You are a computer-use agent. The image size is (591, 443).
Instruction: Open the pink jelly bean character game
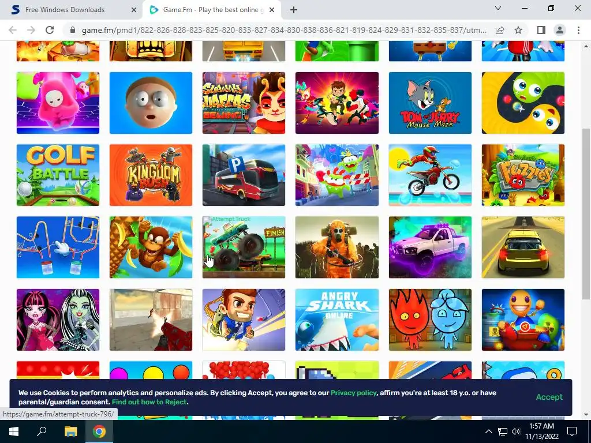tap(58, 103)
